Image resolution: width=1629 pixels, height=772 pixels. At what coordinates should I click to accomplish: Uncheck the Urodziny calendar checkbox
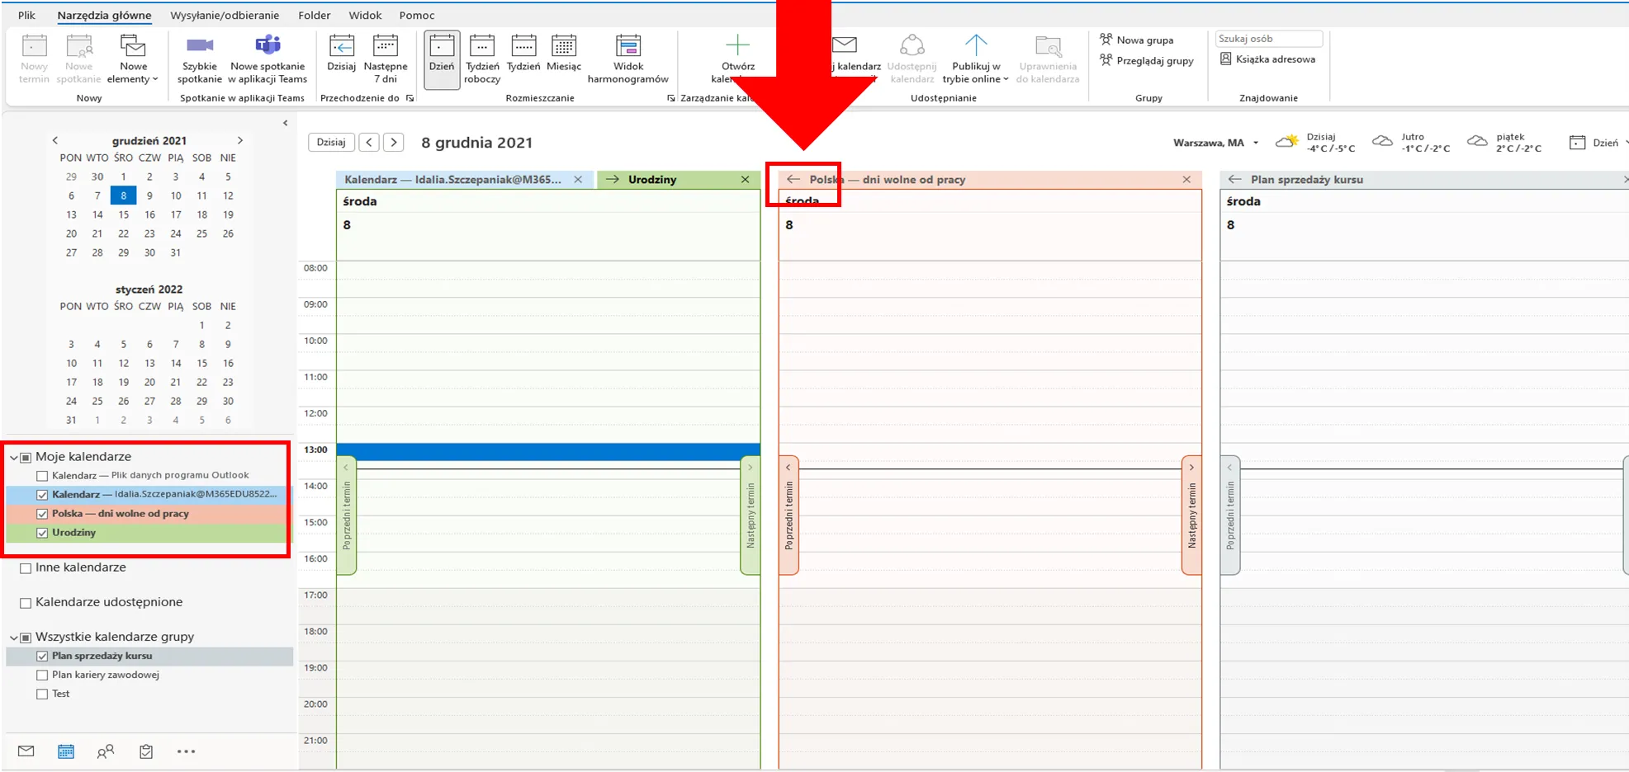[x=42, y=533]
